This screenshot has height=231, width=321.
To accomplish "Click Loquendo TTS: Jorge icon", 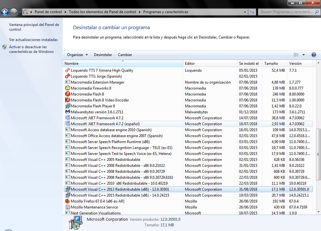I will click(x=67, y=76).
